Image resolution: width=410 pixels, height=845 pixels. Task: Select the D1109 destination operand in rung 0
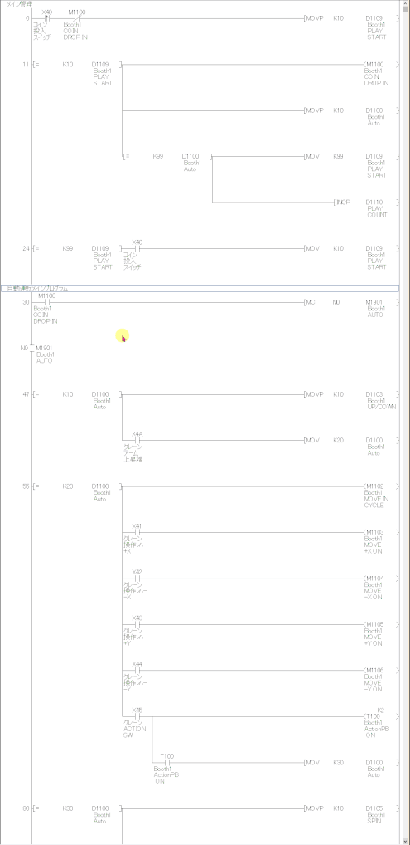376,18
